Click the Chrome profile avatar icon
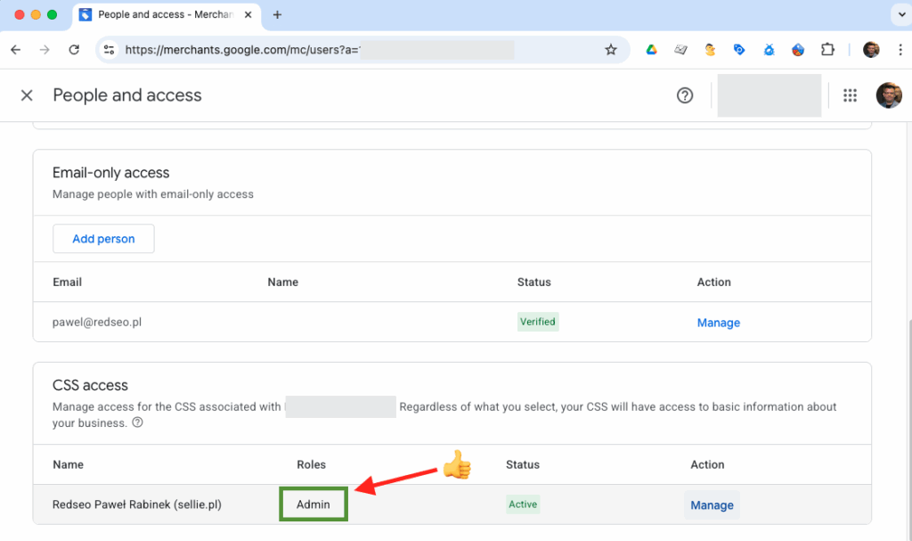Viewport: 912px width, 541px height. pyautogui.click(x=871, y=50)
